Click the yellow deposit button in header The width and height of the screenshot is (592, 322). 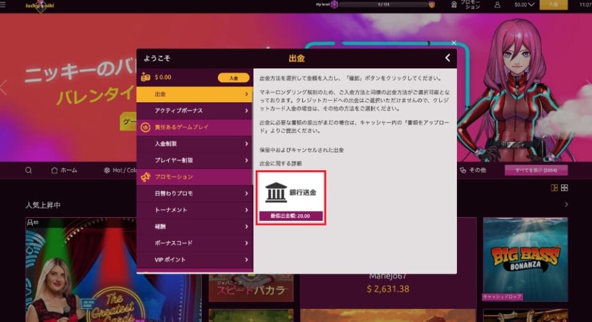tap(554, 4)
